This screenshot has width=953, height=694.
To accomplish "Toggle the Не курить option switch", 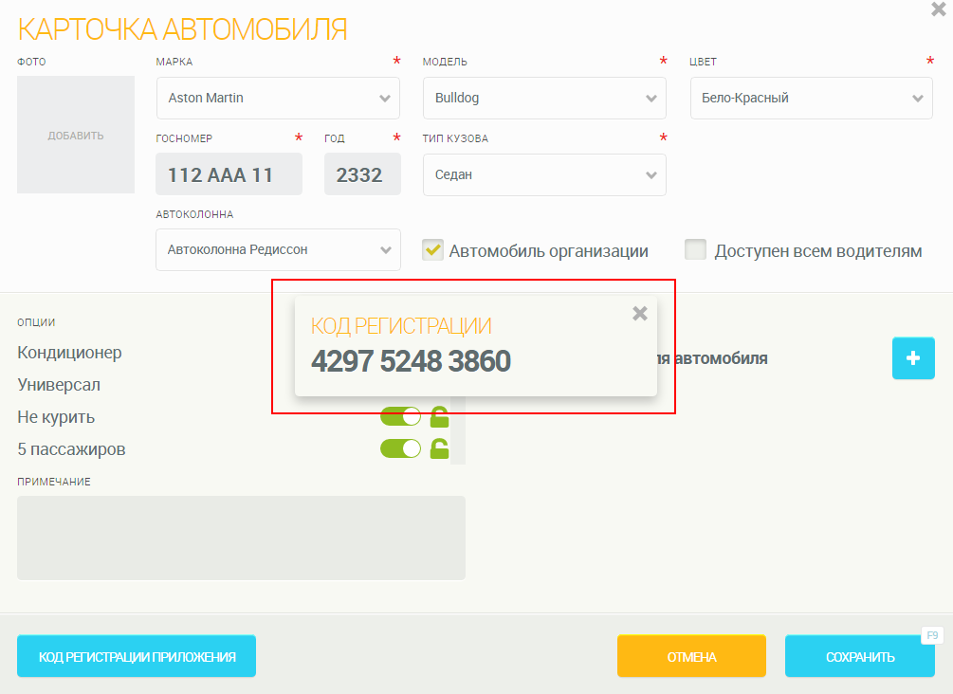I will (x=400, y=416).
